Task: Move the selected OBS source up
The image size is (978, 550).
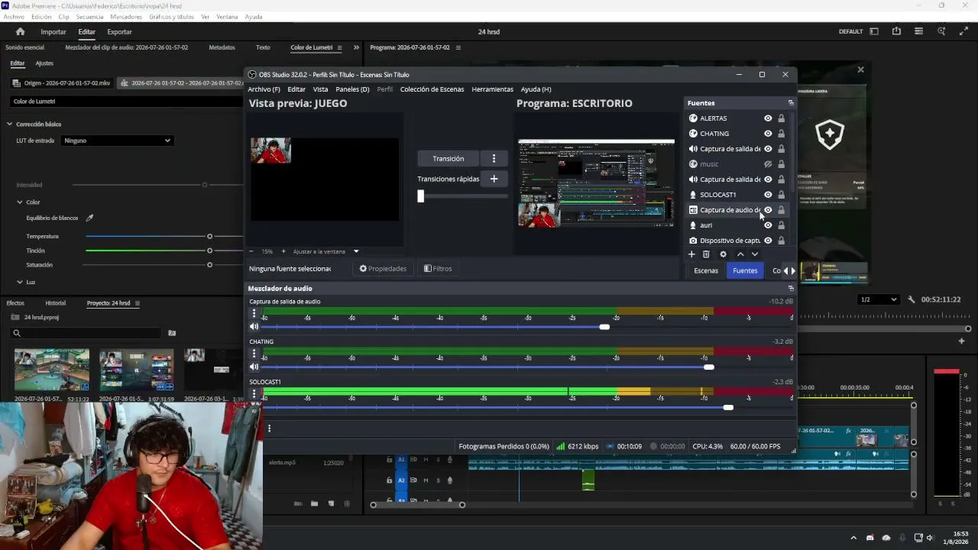Action: click(740, 254)
